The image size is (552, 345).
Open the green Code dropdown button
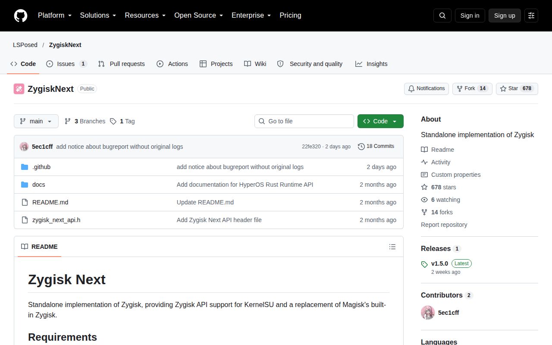coord(380,121)
